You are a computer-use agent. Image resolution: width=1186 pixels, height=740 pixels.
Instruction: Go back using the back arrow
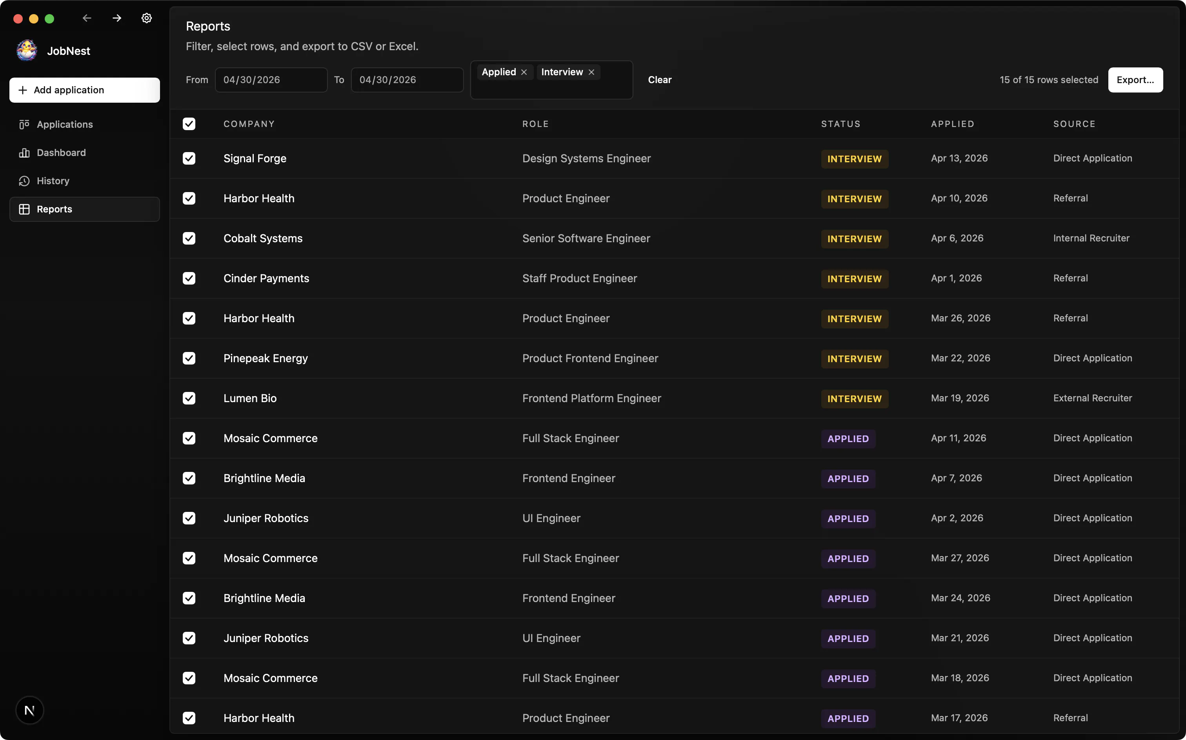click(x=87, y=18)
